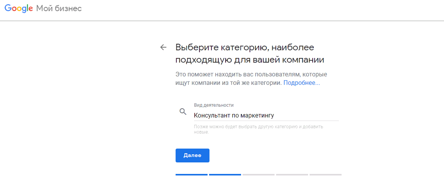
Task: Focus the "Консультант по маркетингу" input field
Action: 266,115
